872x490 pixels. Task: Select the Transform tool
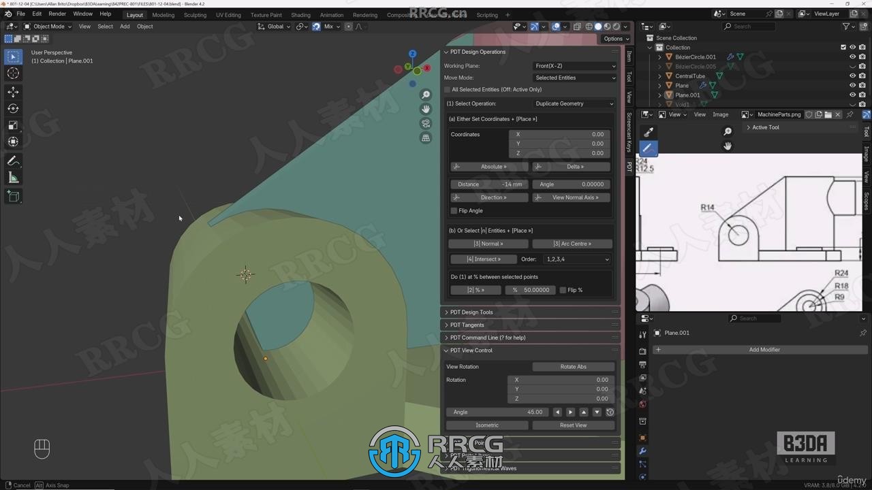point(13,142)
